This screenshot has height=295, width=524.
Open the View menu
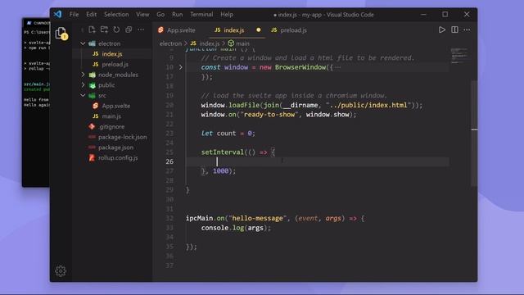coord(142,15)
